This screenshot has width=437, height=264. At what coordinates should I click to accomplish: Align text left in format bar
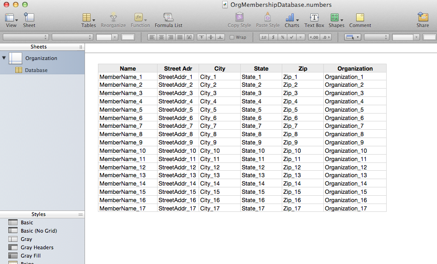[x=152, y=37]
